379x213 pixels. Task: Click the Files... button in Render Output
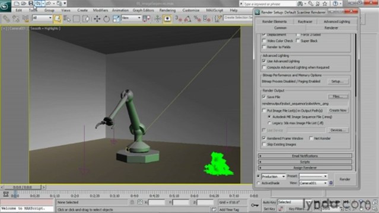coord(338,96)
